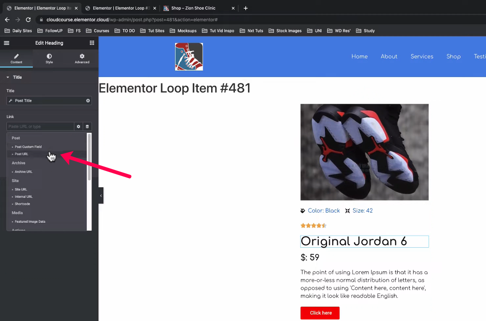
Task: Open the Services nav link
Action: coord(422,56)
